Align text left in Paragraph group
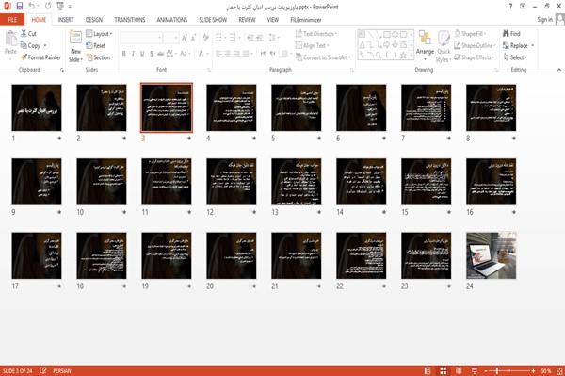 tap(218, 54)
